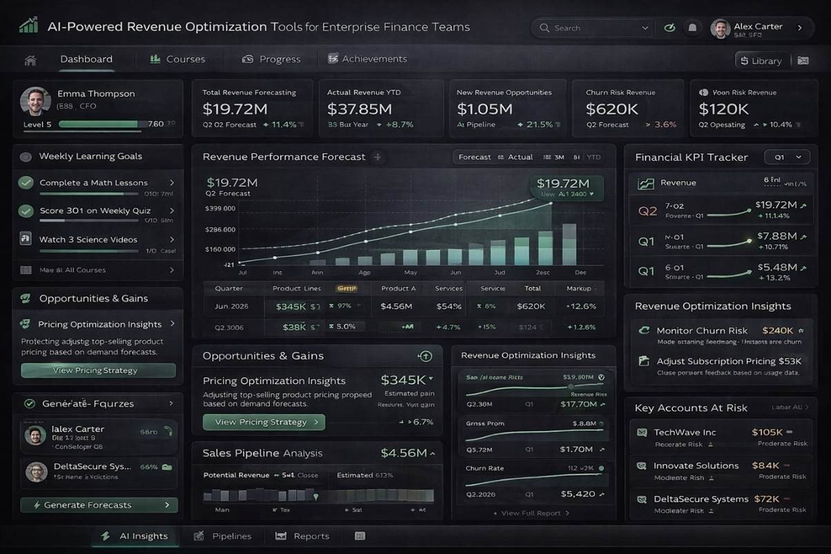Expand the Alex Carter profile chevron
This screenshot has height=554, width=831.
pos(800,28)
